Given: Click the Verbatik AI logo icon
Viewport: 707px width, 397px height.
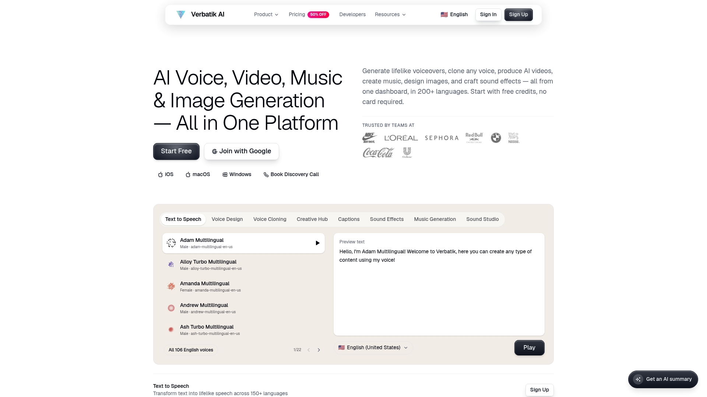Looking at the screenshot, I should point(180,14).
